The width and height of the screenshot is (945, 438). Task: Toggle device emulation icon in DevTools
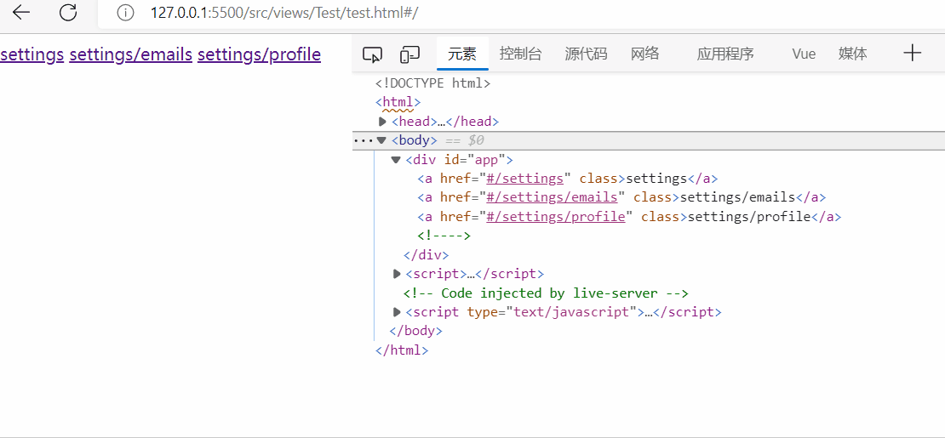(x=409, y=54)
